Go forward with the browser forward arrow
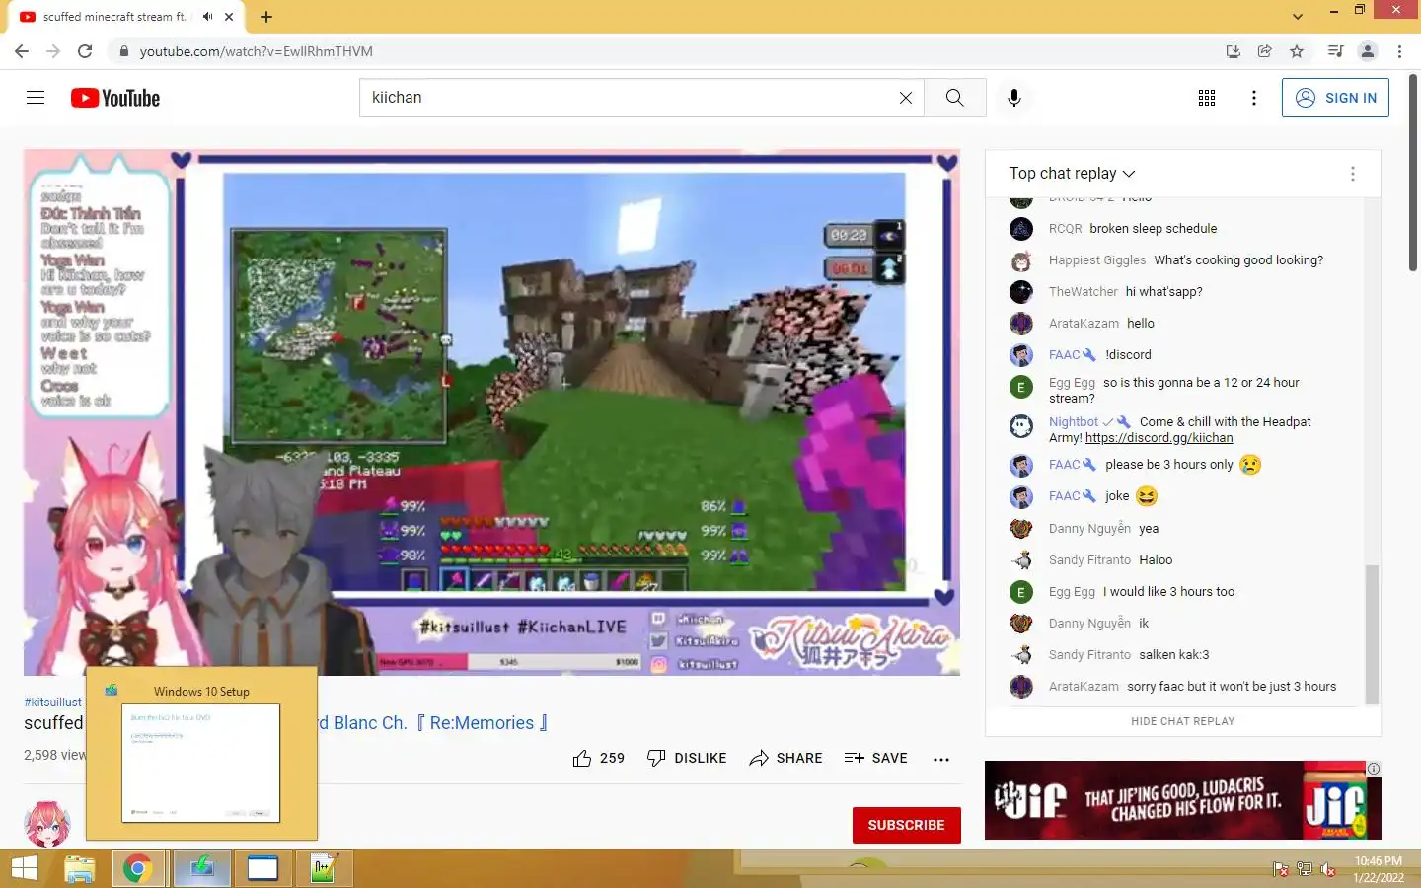Screen dimensions: 1421x888 pos(53,51)
